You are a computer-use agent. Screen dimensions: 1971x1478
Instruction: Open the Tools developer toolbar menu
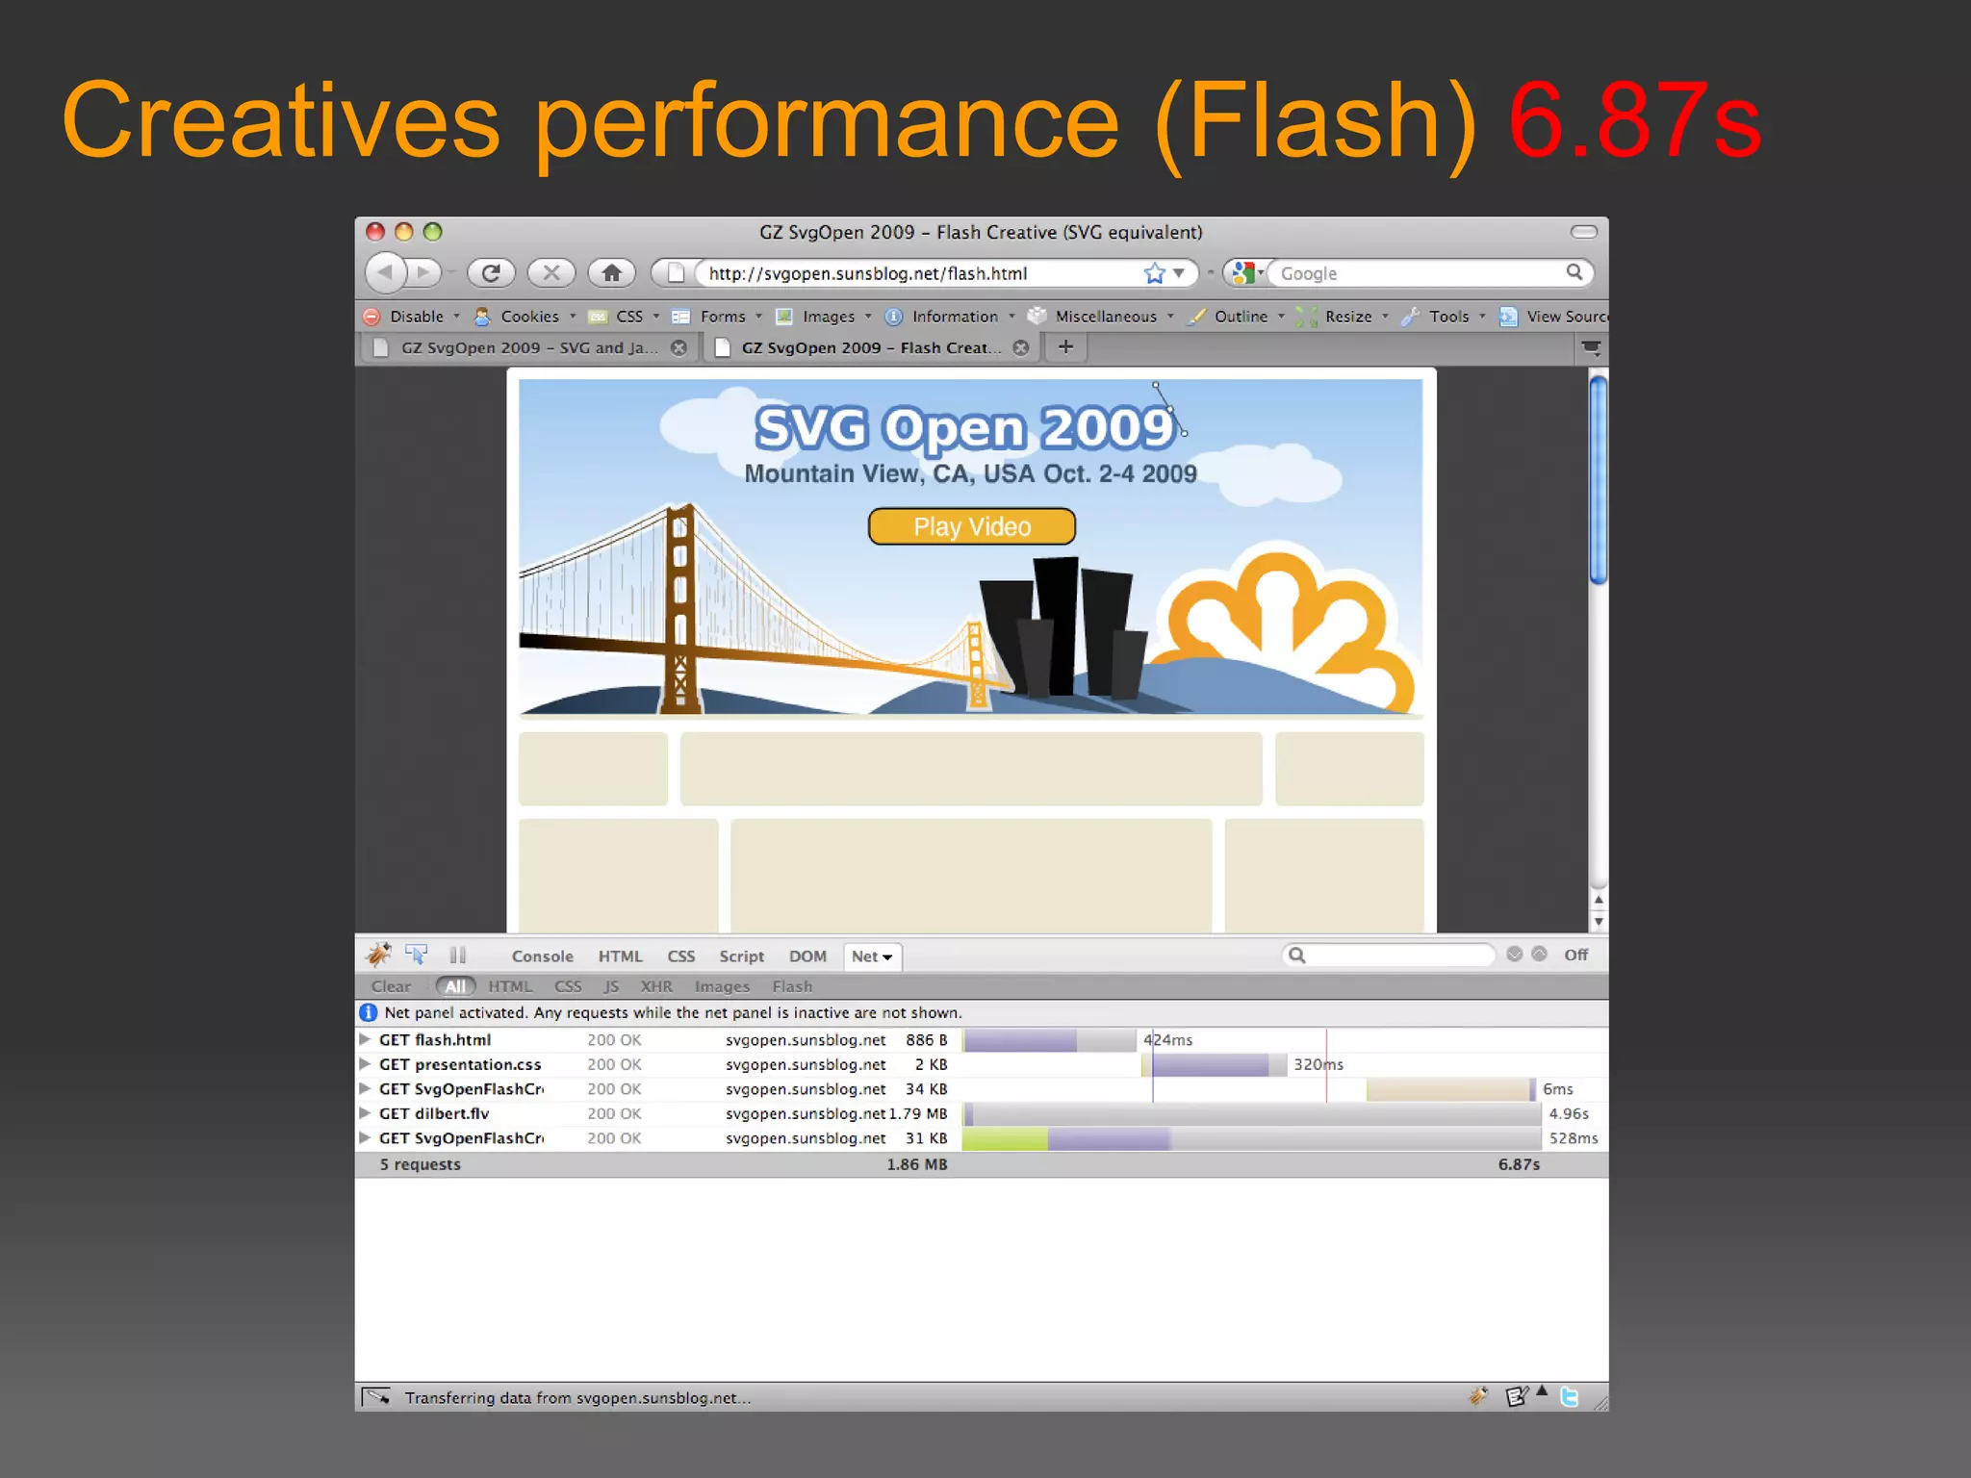pyautogui.click(x=1445, y=317)
